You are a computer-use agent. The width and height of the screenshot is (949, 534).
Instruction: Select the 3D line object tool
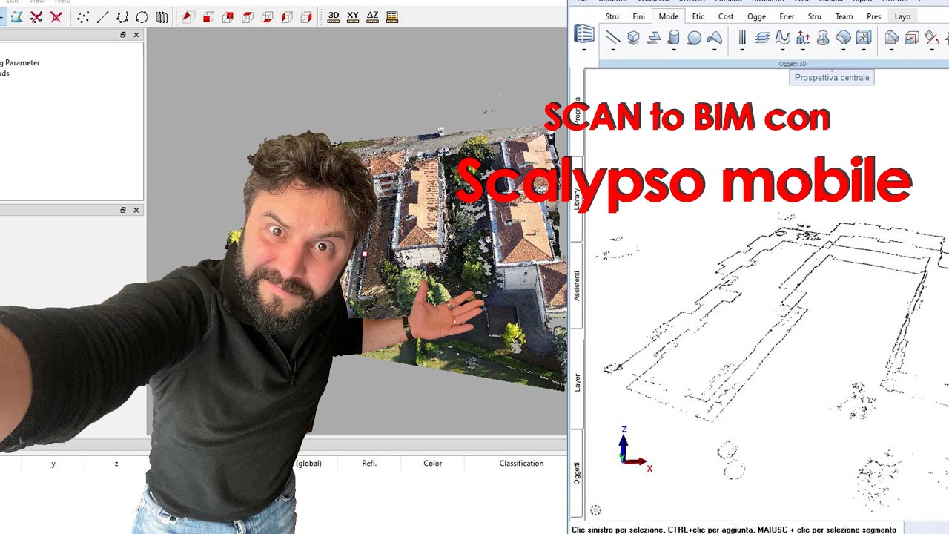[x=613, y=37]
